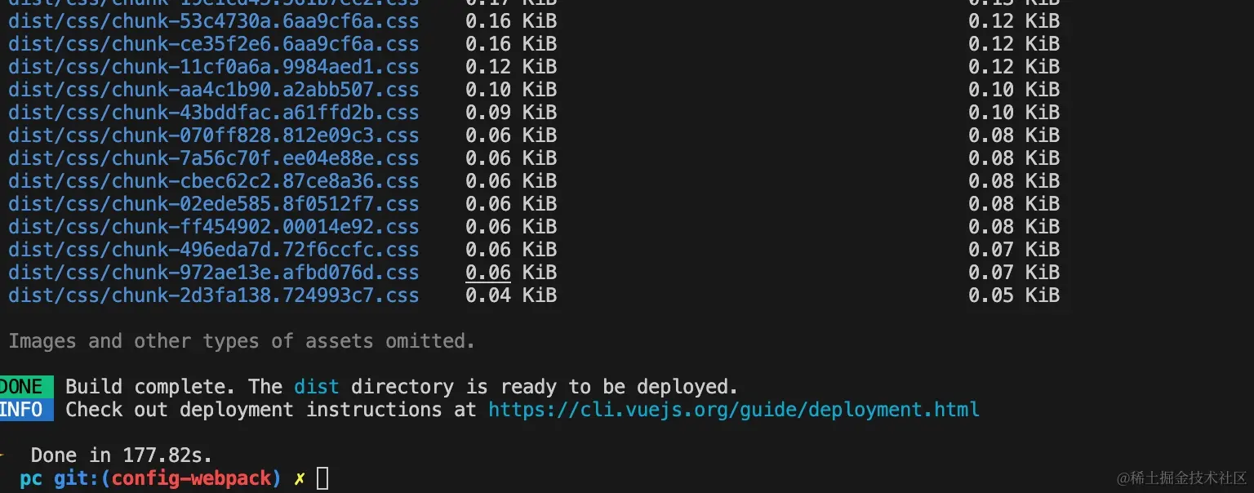1254x493 pixels.
Task: Click the chunk-aa4c1b90.a2abb507.css file path
Action: point(213,90)
